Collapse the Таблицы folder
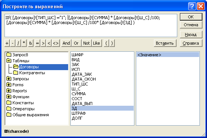The height and width of the screenshot is (138, 207). [x=9, y=61]
